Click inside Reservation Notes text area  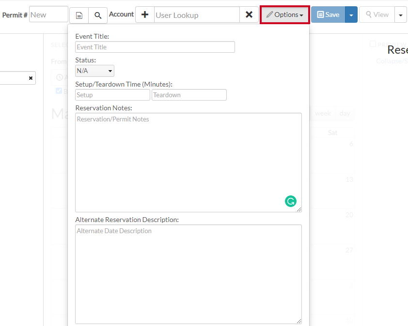point(188,163)
